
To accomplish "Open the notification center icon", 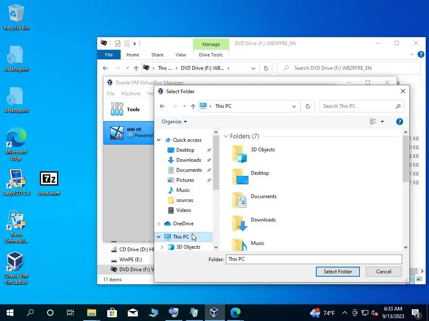I will click(416, 313).
